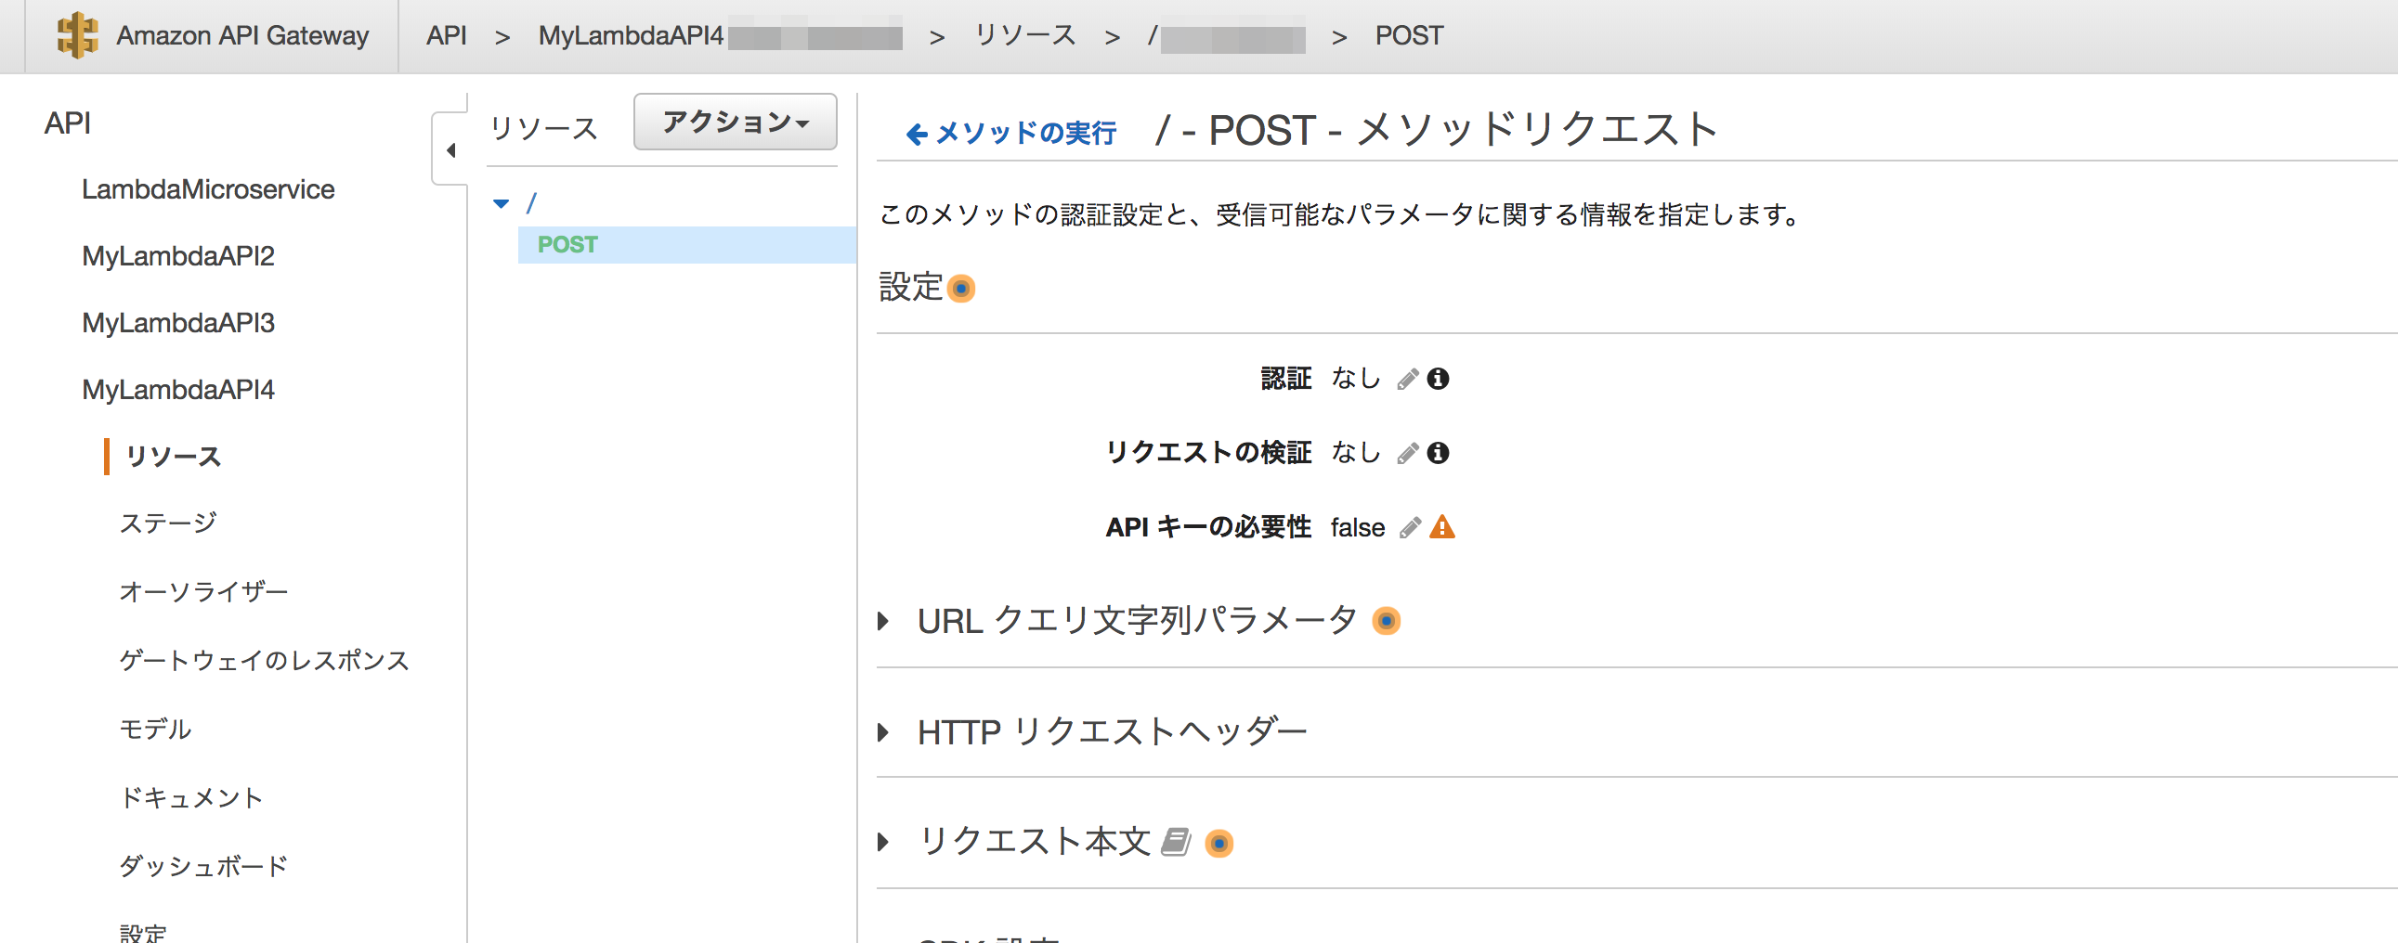Screen dimensions: 2398x943
Task: Click the orange hint dot beside URL クエリ文字列パラメータ
Action: point(1386,620)
